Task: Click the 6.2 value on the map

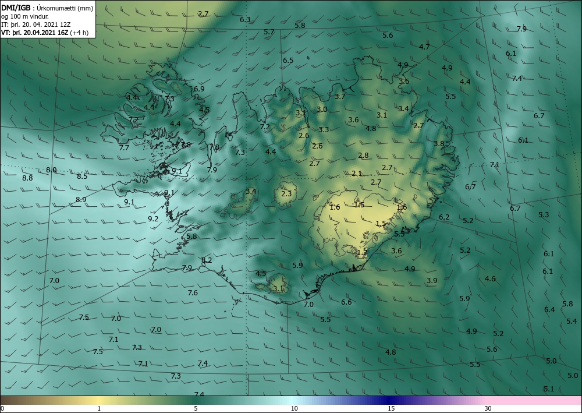Action: (x=444, y=217)
